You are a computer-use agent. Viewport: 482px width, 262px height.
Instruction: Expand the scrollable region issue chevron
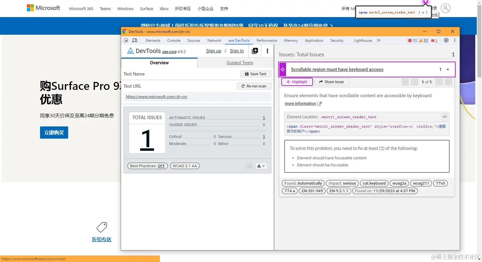(448, 69)
